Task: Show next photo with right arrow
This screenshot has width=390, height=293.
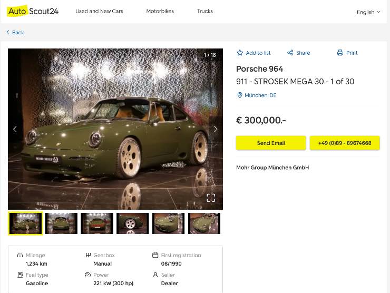Action: (215, 129)
